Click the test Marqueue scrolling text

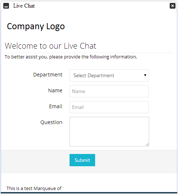click(x=35, y=189)
